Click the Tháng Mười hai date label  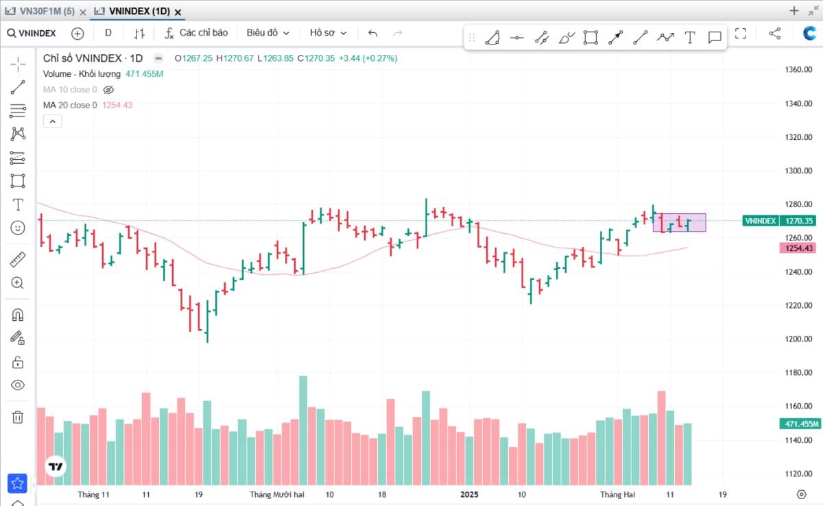[276, 494]
